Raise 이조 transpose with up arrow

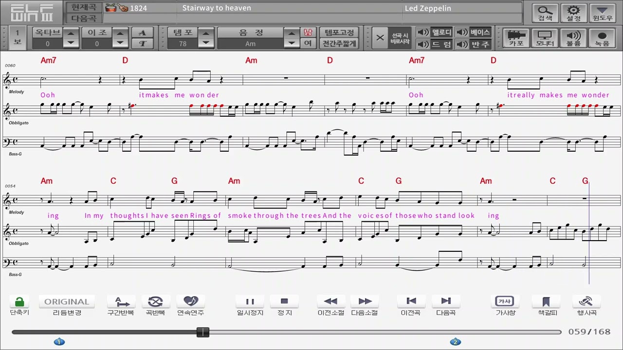pos(120,33)
